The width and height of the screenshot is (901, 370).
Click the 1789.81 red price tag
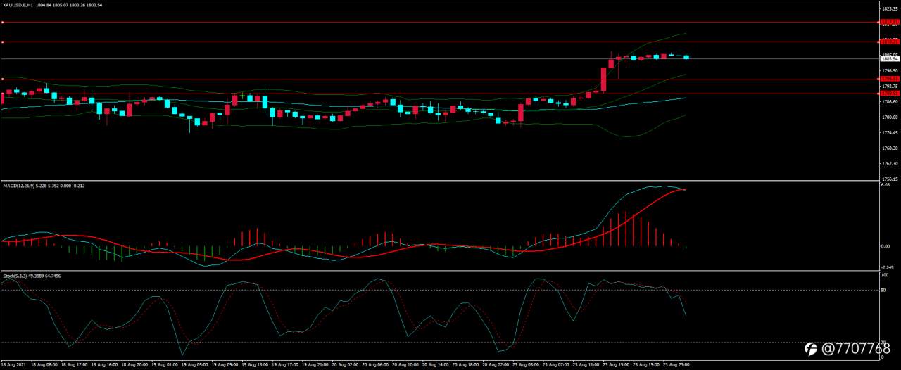point(890,93)
